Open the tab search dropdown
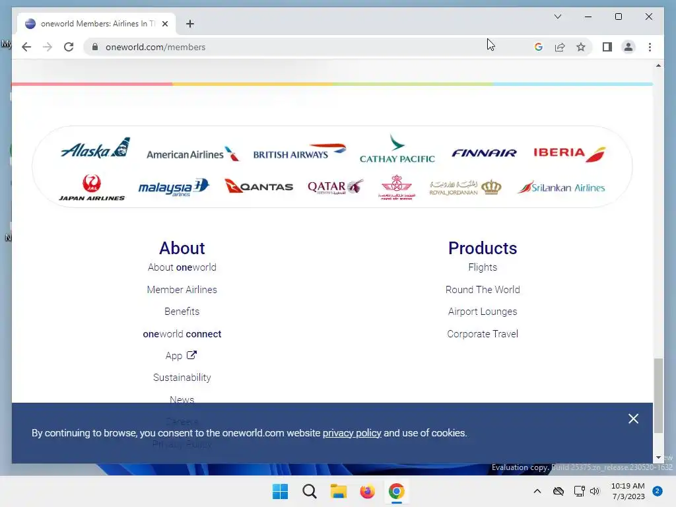Image resolution: width=676 pixels, height=507 pixels. click(x=557, y=17)
